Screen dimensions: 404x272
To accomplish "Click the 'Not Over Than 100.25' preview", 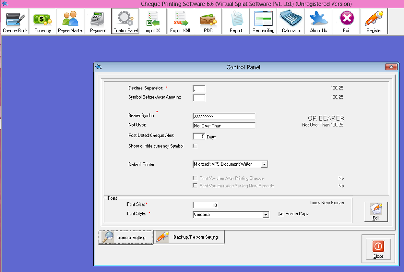I will [322, 125].
